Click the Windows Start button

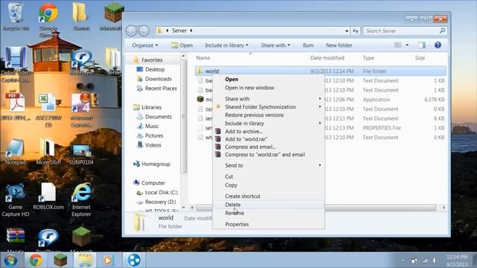point(10,261)
